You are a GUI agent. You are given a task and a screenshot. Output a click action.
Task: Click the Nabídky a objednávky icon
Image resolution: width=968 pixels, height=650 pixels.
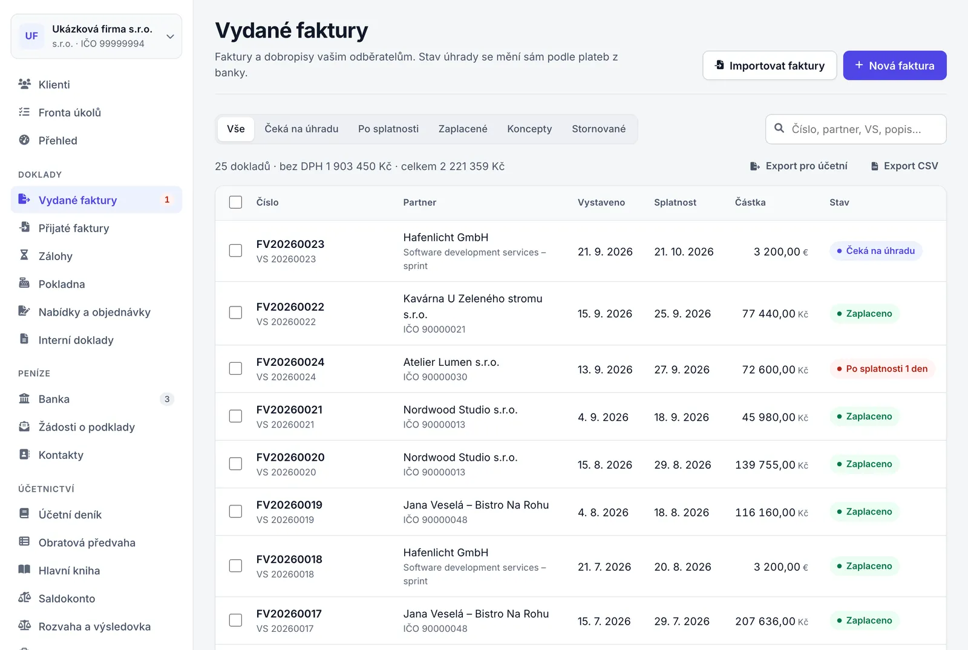coord(24,311)
